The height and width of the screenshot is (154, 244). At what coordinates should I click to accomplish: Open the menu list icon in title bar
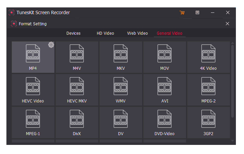(197, 12)
